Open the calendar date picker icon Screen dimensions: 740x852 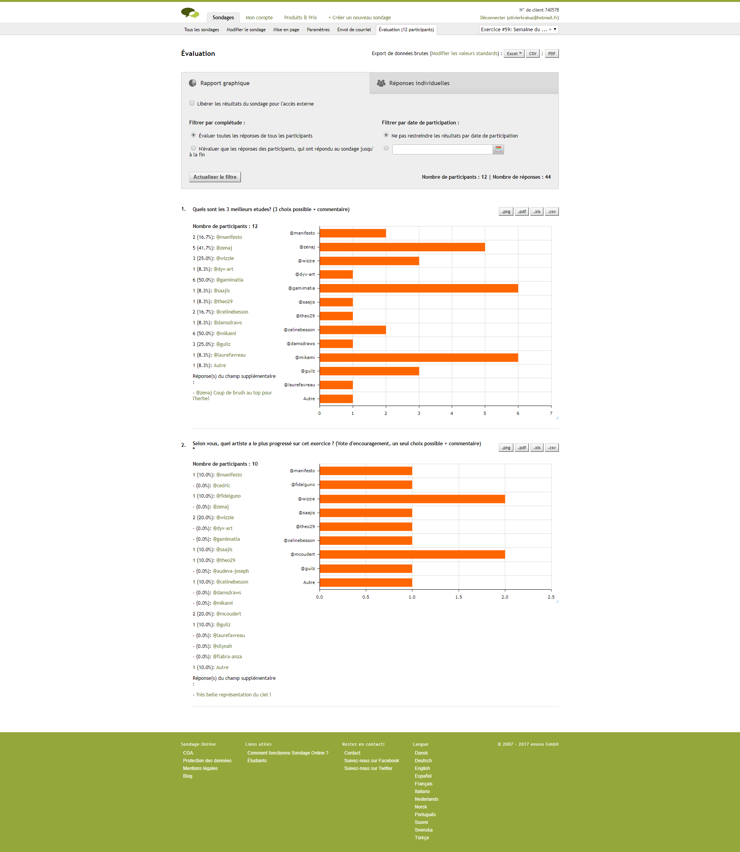click(x=498, y=149)
